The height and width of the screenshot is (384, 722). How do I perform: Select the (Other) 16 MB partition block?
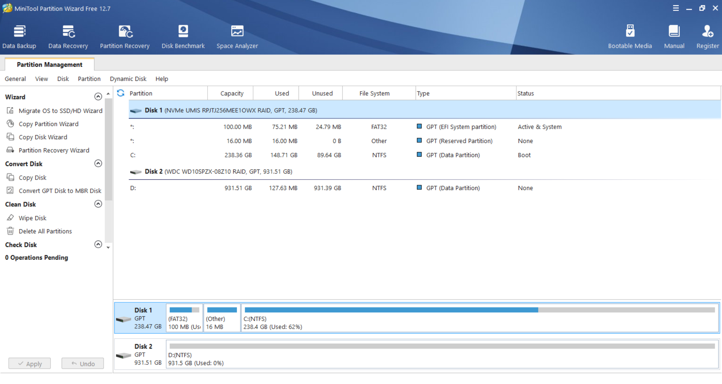pyautogui.click(x=222, y=318)
